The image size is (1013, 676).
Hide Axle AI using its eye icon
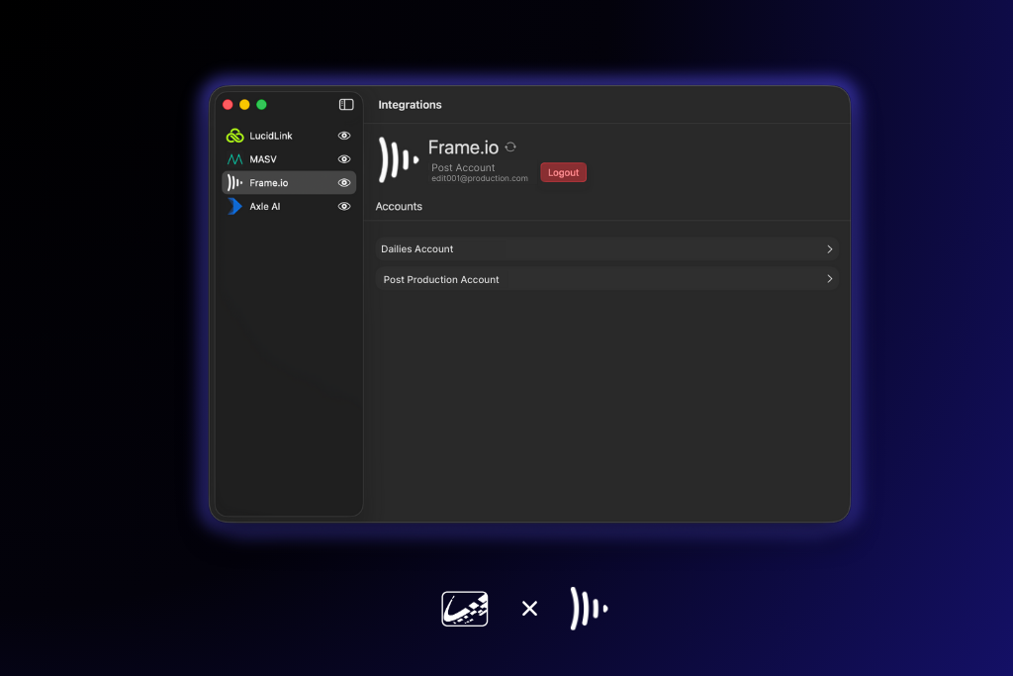344,207
